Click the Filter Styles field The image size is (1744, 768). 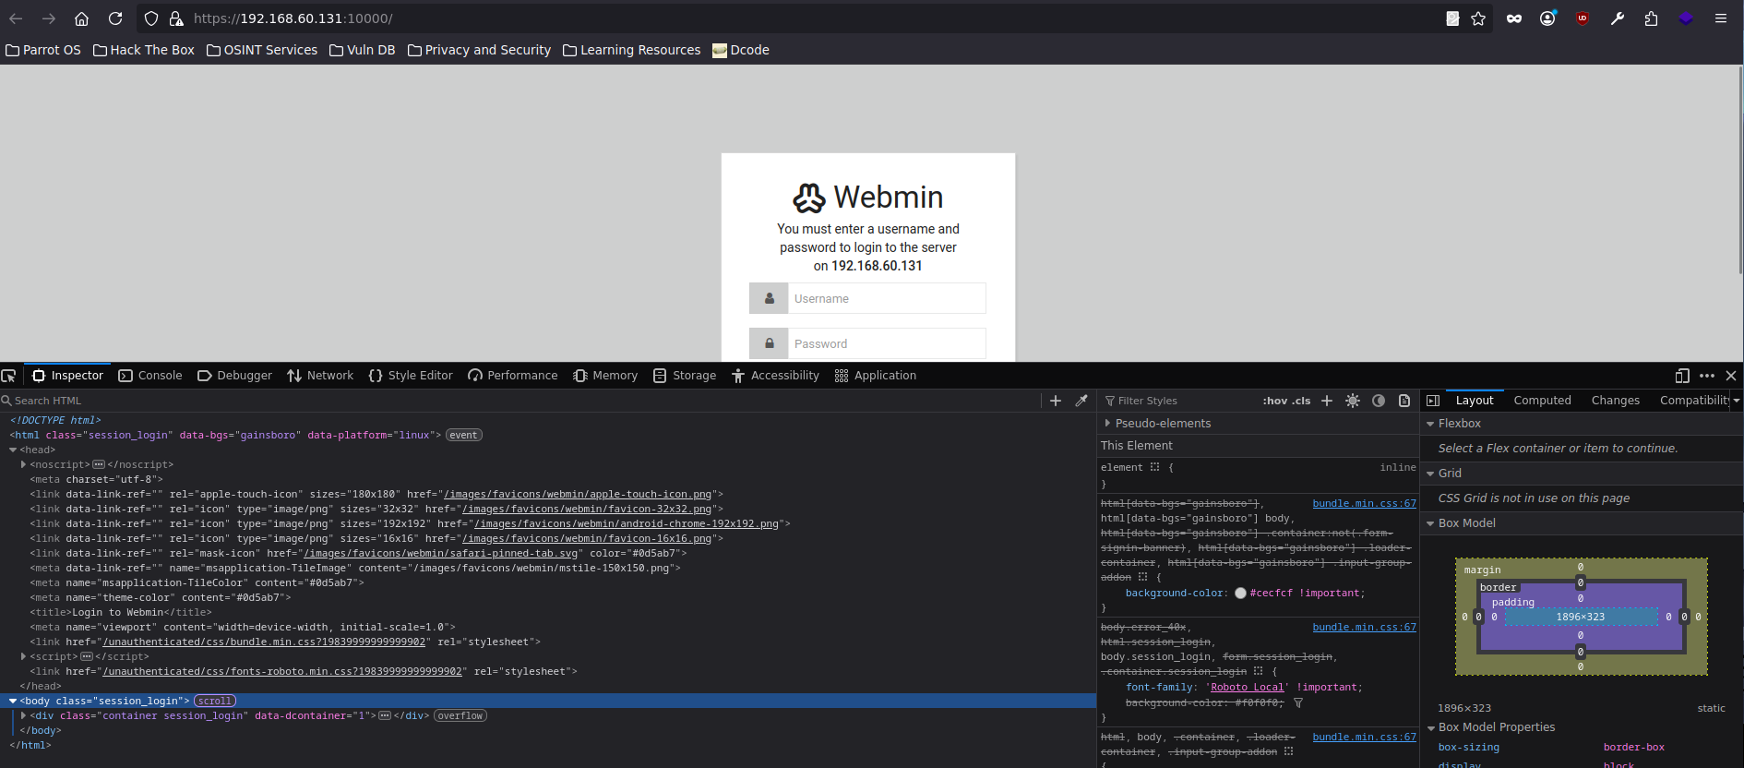click(x=1179, y=401)
